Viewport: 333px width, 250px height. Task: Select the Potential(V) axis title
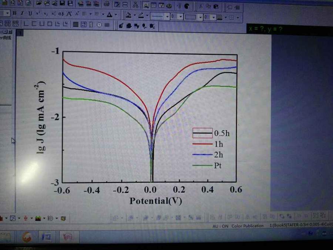tap(156, 201)
